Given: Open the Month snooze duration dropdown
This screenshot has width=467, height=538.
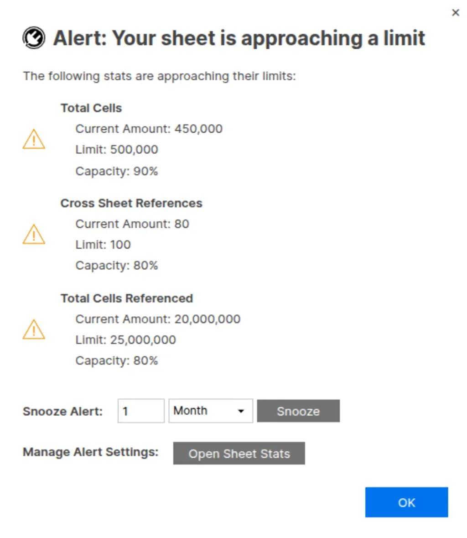Looking at the screenshot, I should coord(210,411).
